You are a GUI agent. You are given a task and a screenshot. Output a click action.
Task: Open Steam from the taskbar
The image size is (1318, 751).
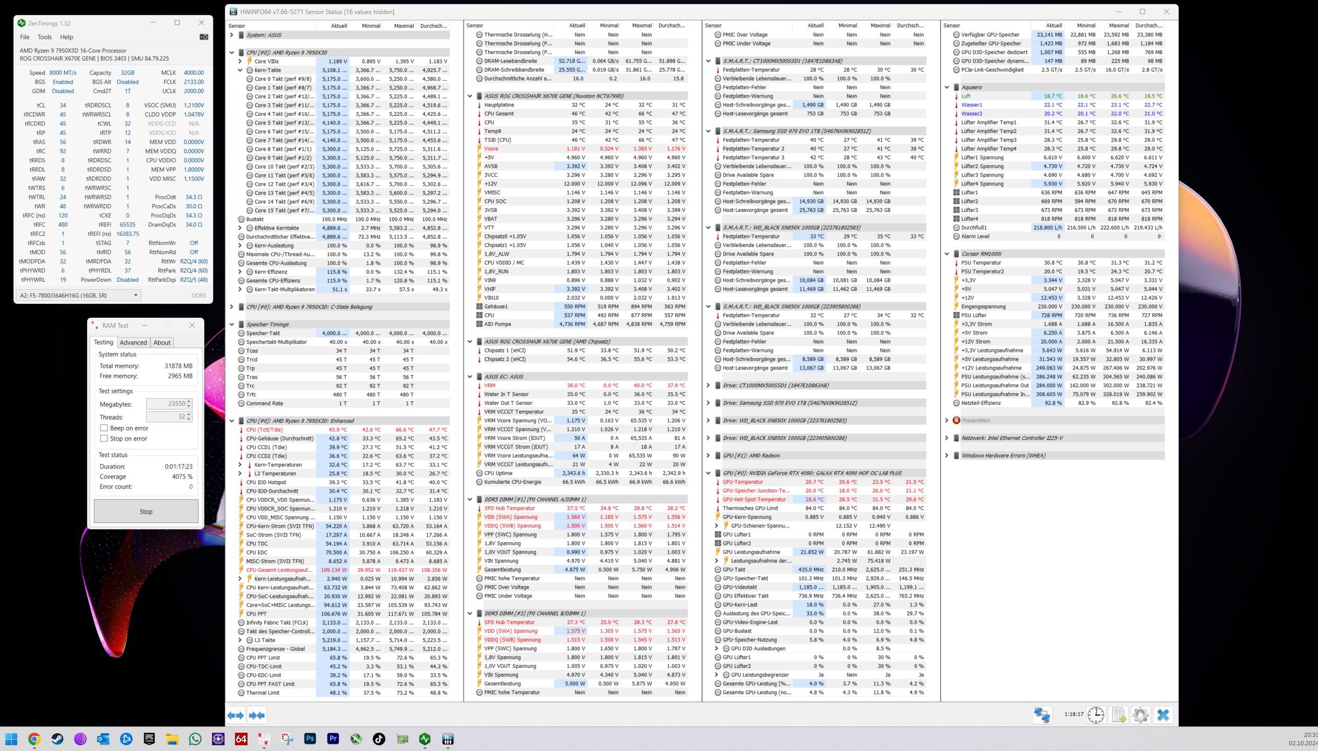pos(57,739)
